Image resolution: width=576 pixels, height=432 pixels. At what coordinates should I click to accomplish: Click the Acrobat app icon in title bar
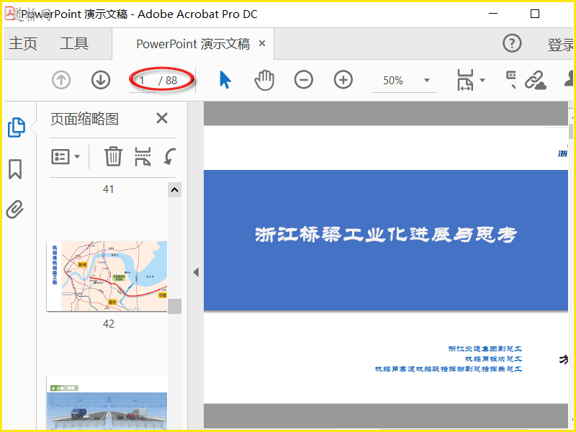click(11, 14)
